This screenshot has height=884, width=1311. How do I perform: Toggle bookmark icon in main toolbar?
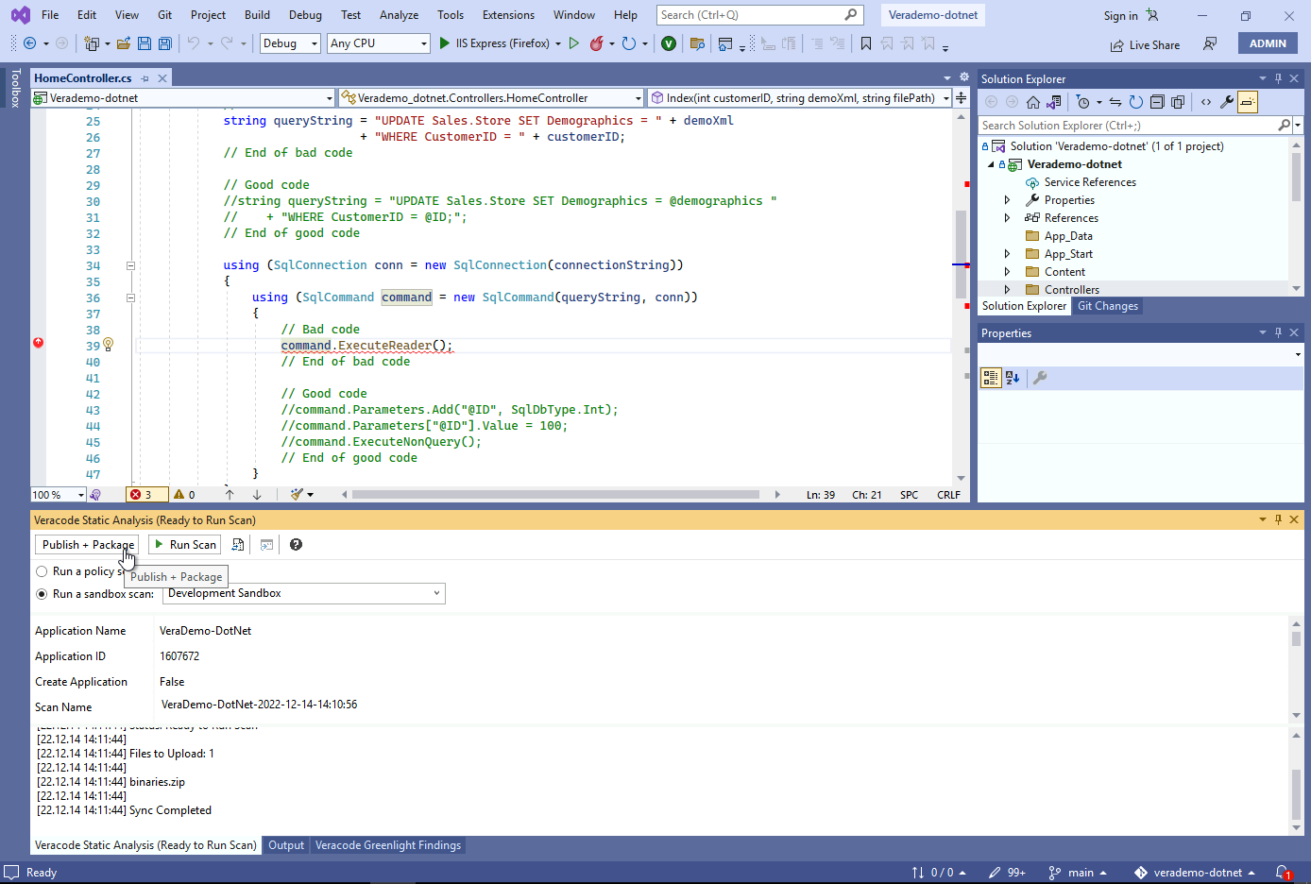pos(866,43)
